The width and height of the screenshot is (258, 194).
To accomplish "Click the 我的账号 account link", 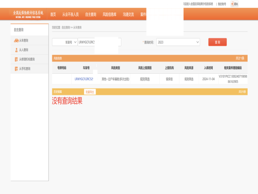I will click(x=222, y=4).
